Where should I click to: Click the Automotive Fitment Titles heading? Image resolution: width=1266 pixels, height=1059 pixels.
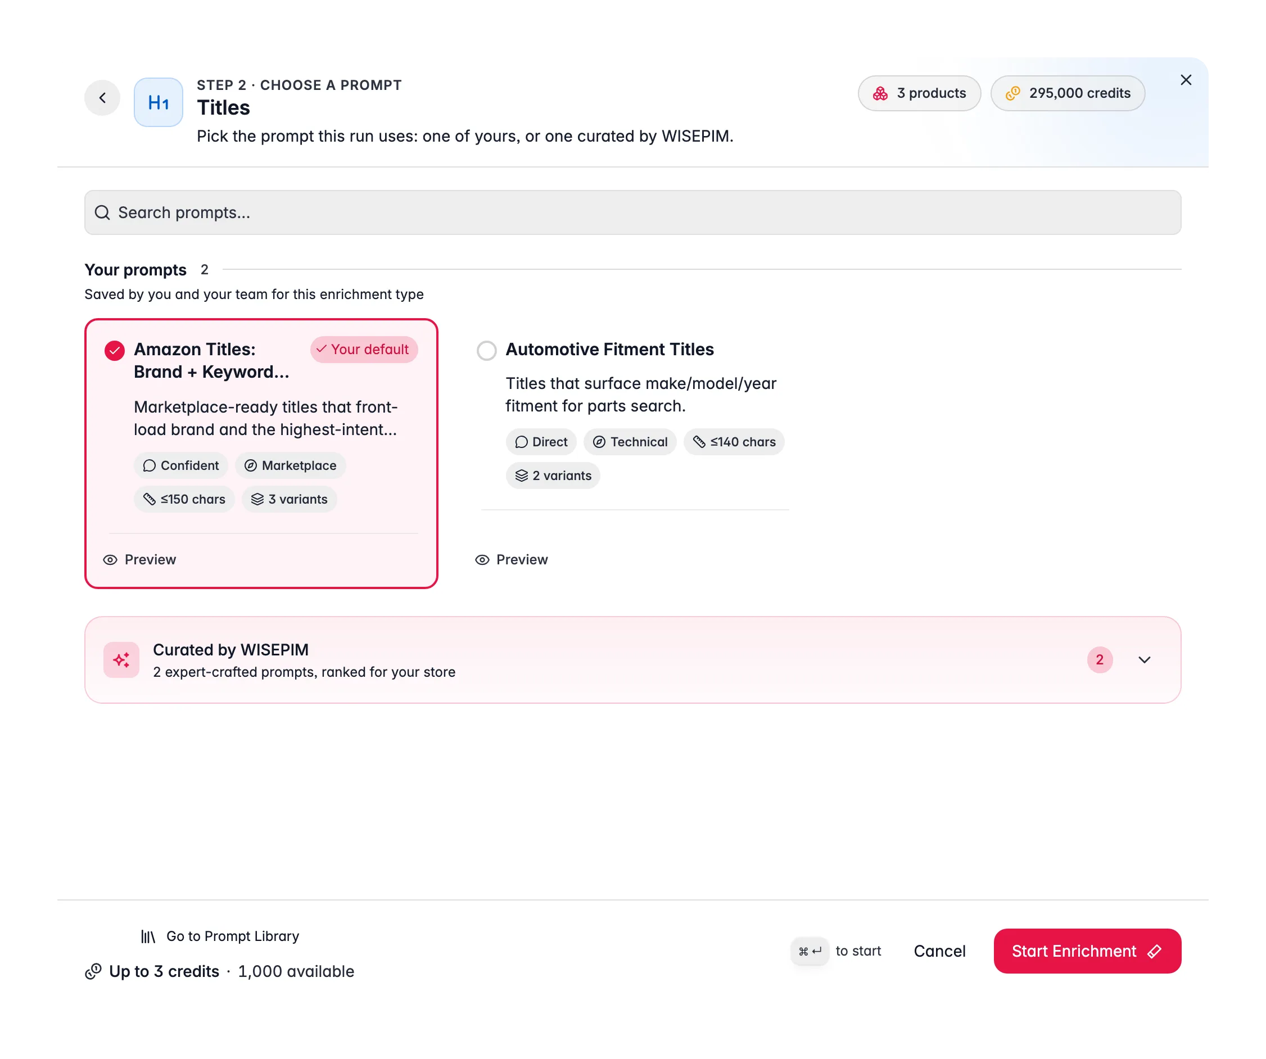click(x=609, y=350)
